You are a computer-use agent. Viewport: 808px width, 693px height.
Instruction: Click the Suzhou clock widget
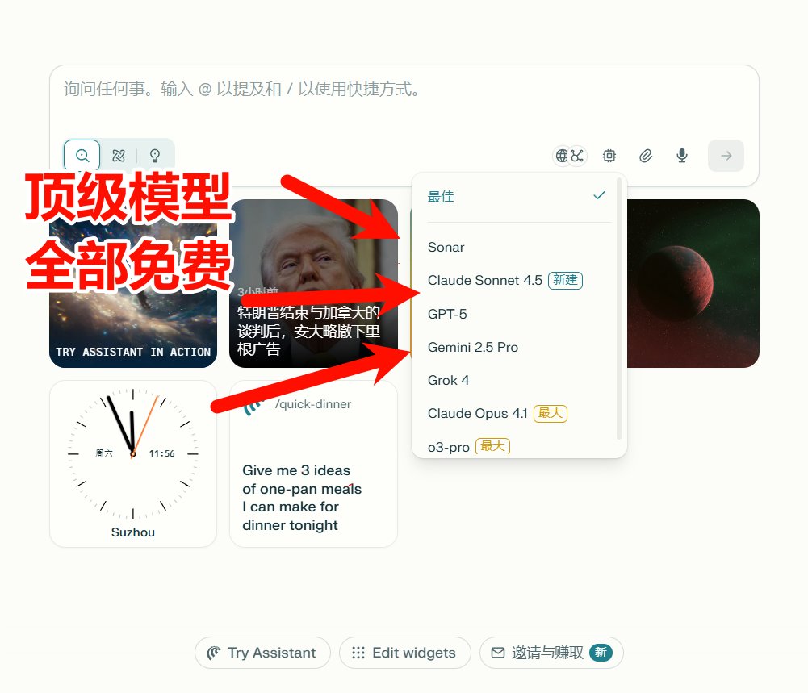133,463
